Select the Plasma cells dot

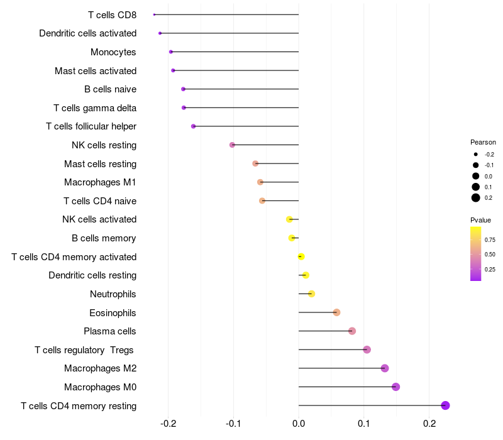pyautogui.click(x=352, y=331)
